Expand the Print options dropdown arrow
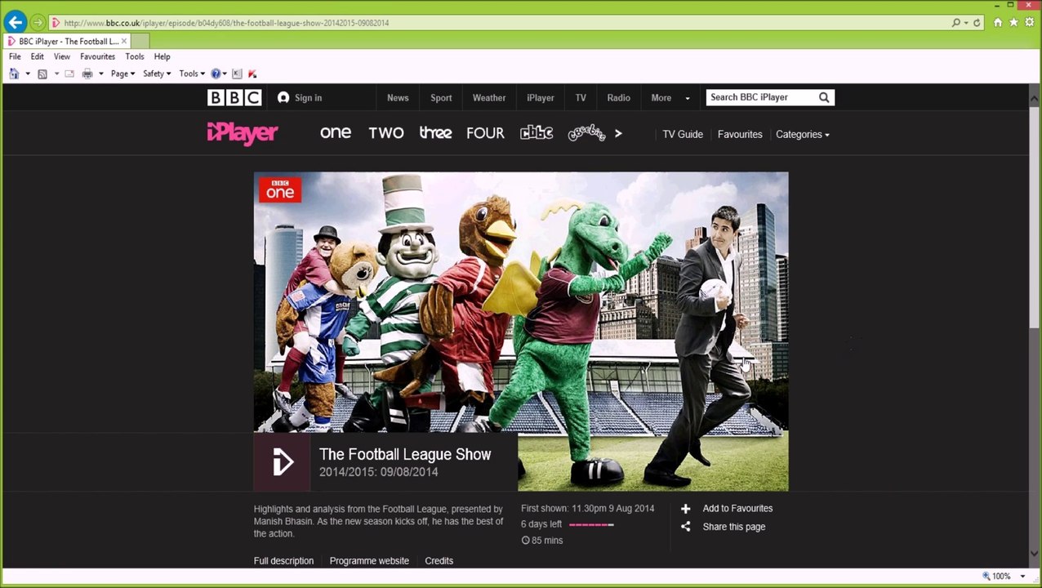The width and height of the screenshot is (1042, 588). click(x=101, y=73)
